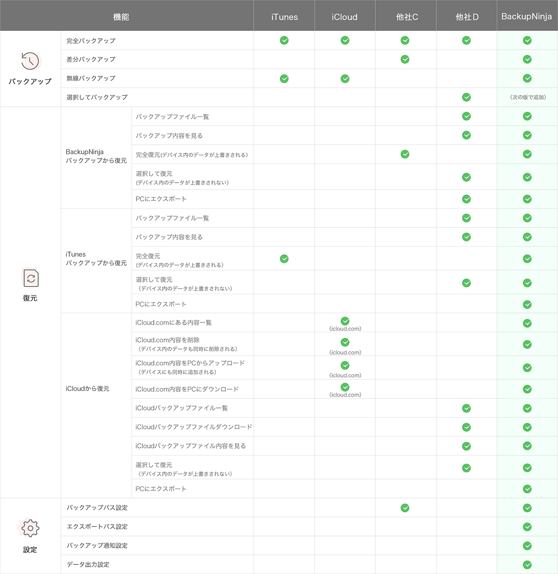This screenshot has width=558, height=574.
Task: Click 他社C checkmark in 完全バックアップ row
Action: coord(405,40)
